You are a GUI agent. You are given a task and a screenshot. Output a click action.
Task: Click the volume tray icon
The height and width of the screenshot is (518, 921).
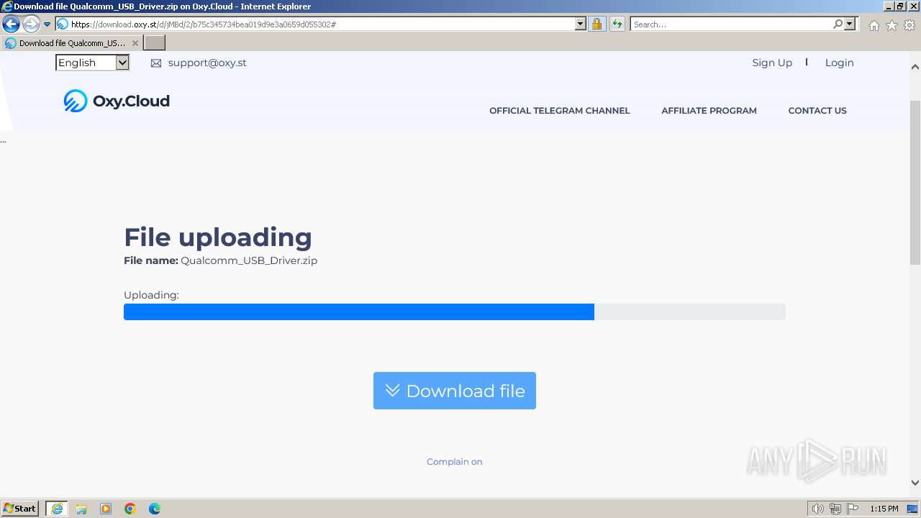[817, 509]
